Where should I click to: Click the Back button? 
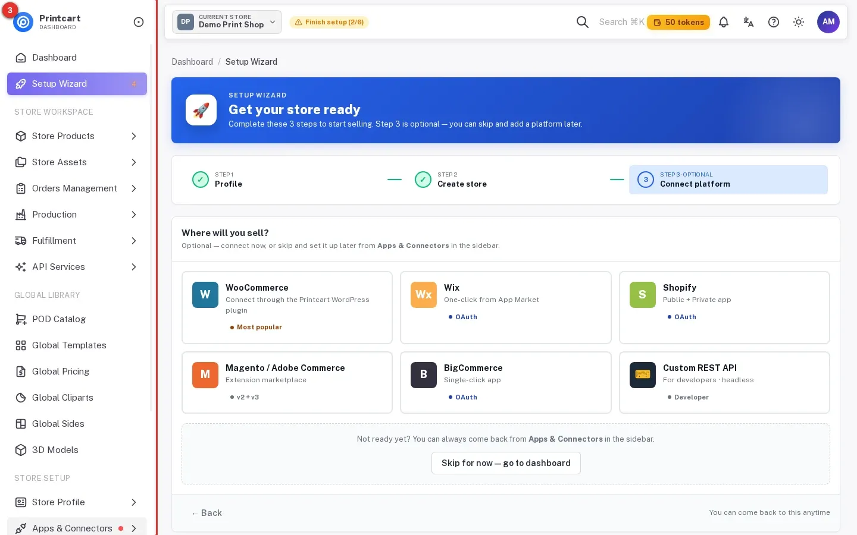[x=207, y=513]
